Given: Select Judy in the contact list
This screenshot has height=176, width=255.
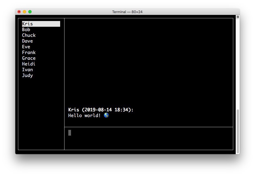Looking at the screenshot, I should [x=27, y=75].
